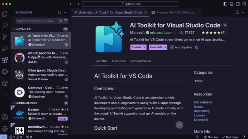Install the Docker extension
This screenshot has width=248, height=139.
coord(63,119)
